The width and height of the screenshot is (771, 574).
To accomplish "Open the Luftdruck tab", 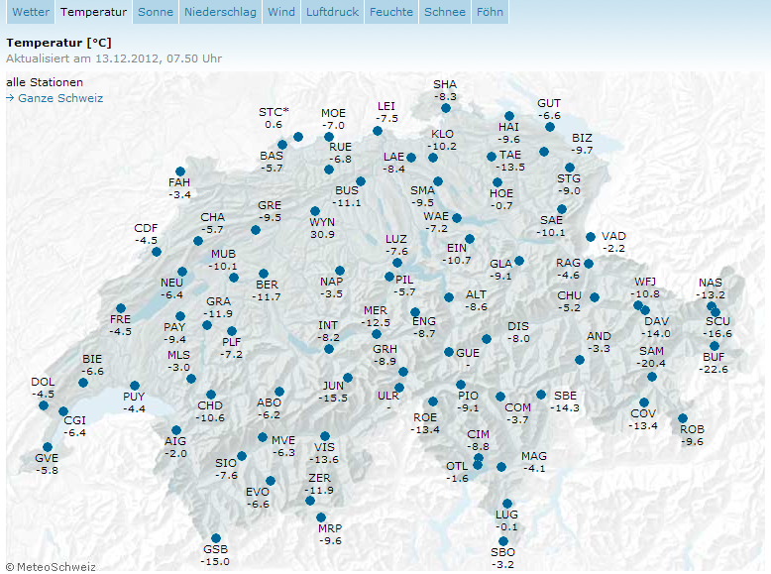I will point(332,12).
